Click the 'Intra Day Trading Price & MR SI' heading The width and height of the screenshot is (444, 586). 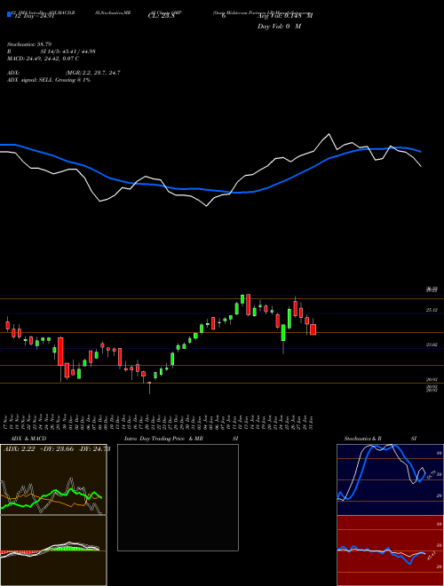[x=181, y=439]
